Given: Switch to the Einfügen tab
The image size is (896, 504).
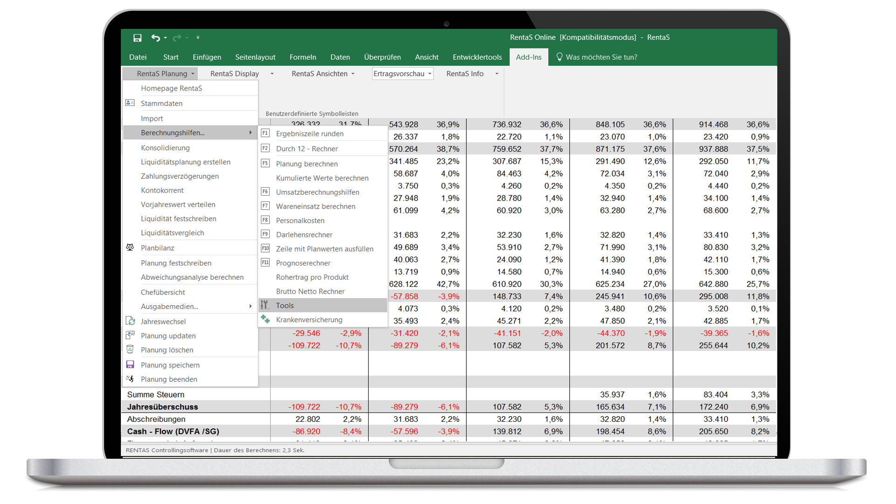Looking at the screenshot, I should pyautogui.click(x=207, y=57).
